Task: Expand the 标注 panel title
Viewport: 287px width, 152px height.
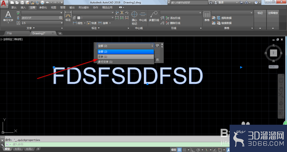Action: (x=96, y=28)
